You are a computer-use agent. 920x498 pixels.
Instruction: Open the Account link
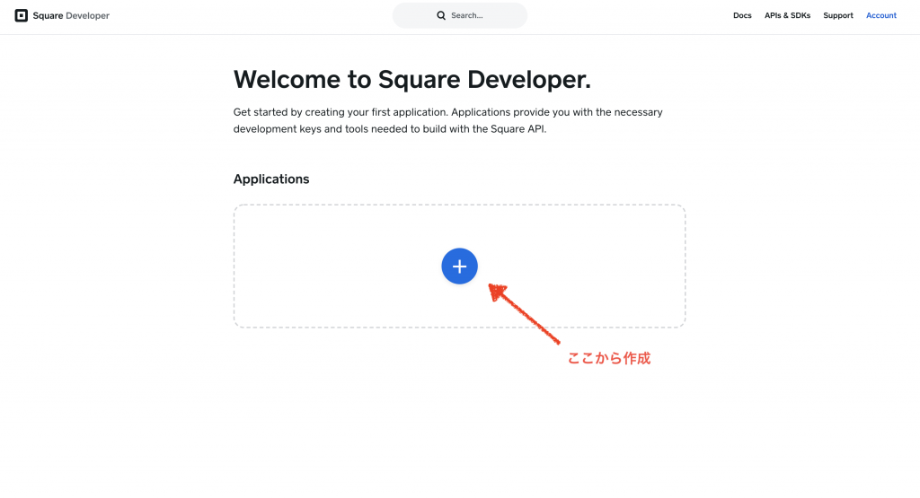(x=880, y=15)
